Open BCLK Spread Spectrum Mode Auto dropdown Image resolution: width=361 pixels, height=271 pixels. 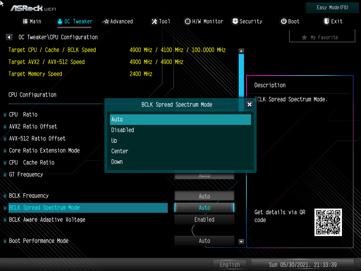click(x=204, y=207)
